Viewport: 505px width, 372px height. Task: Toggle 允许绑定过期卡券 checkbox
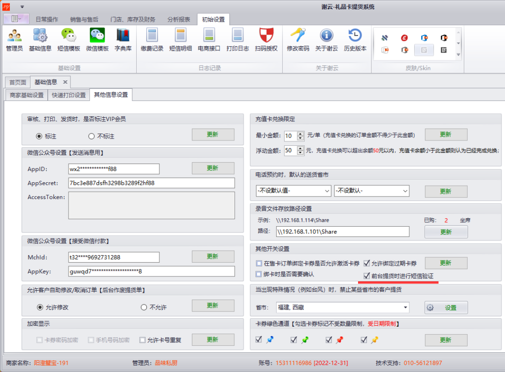pos(366,263)
